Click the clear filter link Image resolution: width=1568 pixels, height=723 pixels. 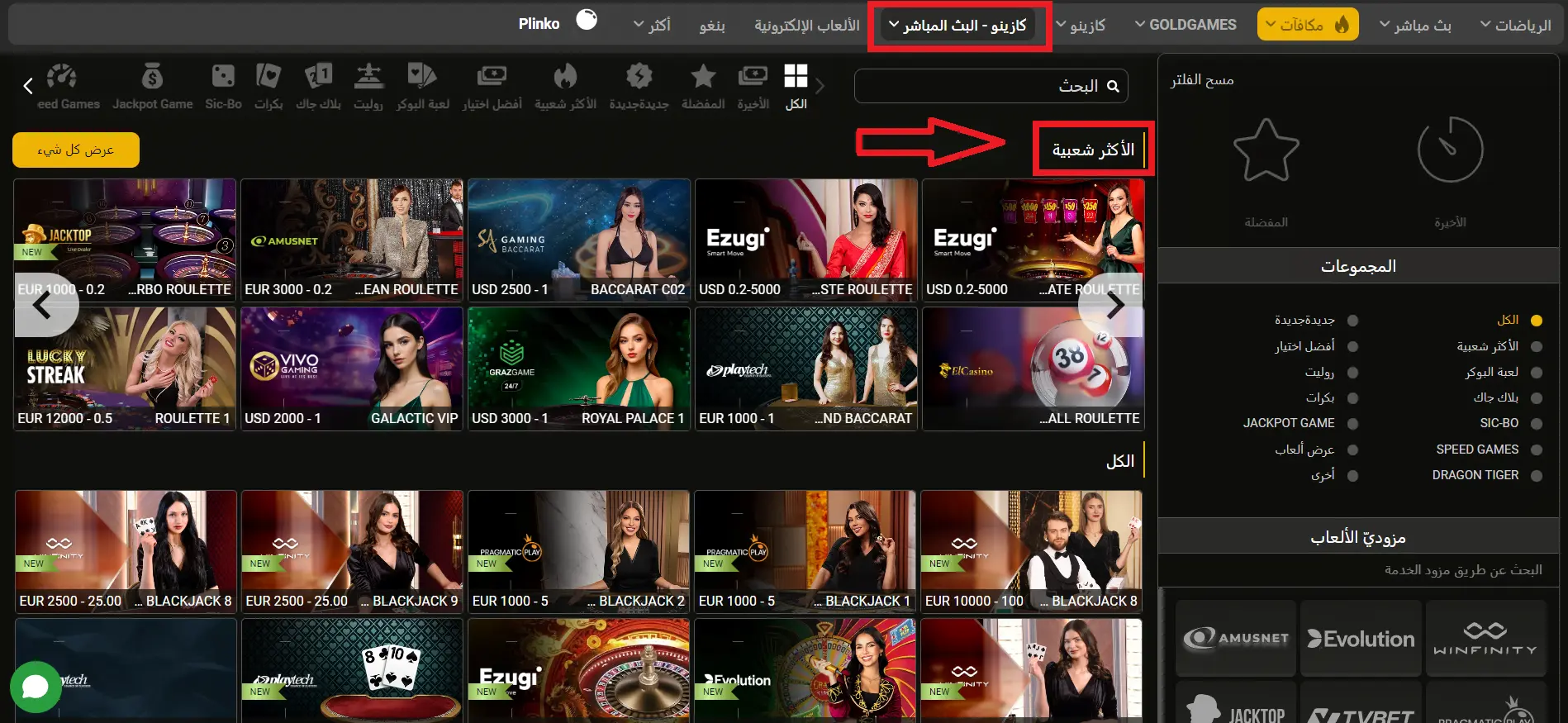pyautogui.click(x=1202, y=79)
